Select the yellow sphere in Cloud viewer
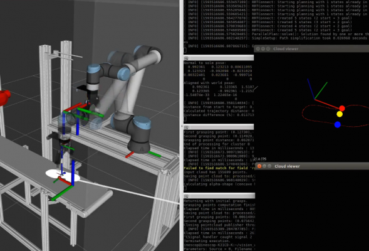The height and width of the screenshot is (251, 369). tap(340, 114)
